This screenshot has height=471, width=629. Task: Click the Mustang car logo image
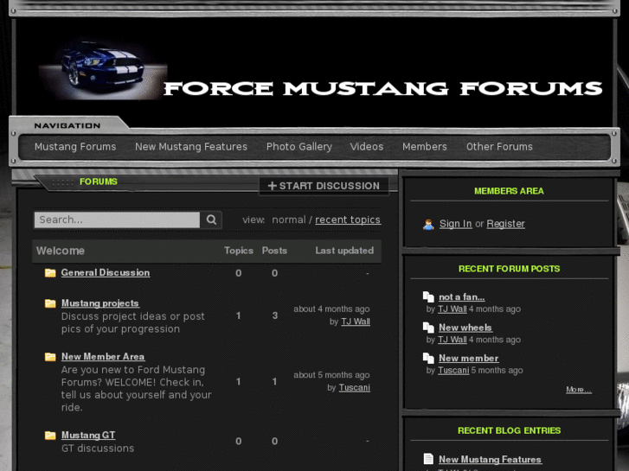click(x=103, y=71)
